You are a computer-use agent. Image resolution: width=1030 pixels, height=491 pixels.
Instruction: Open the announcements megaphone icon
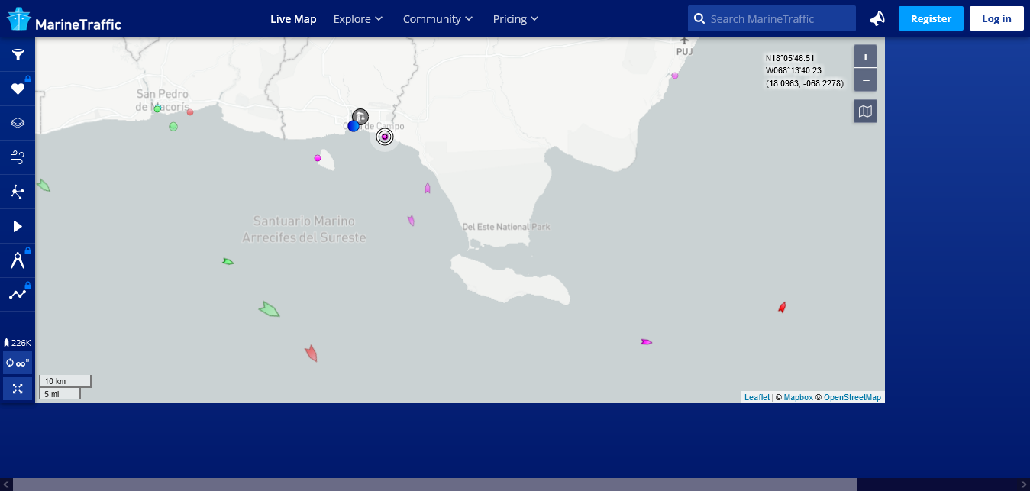pyautogui.click(x=877, y=18)
